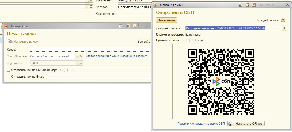Add Операция в СБП window to favorites star
292x132 pixels.
(x=240, y=5)
